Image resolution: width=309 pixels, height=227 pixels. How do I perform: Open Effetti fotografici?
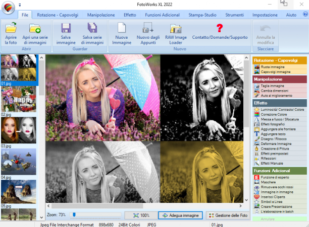click(280, 124)
